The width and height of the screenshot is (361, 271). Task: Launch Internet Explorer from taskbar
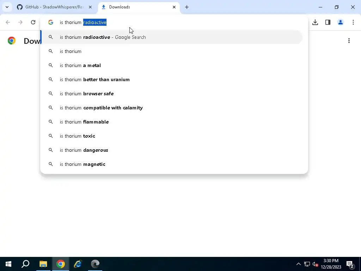coord(78,264)
